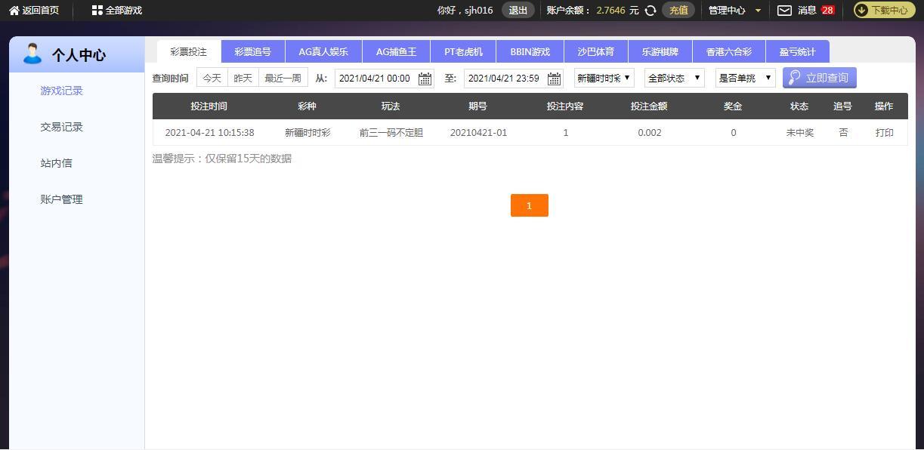Open messages via the envelope icon

(x=785, y=11)
